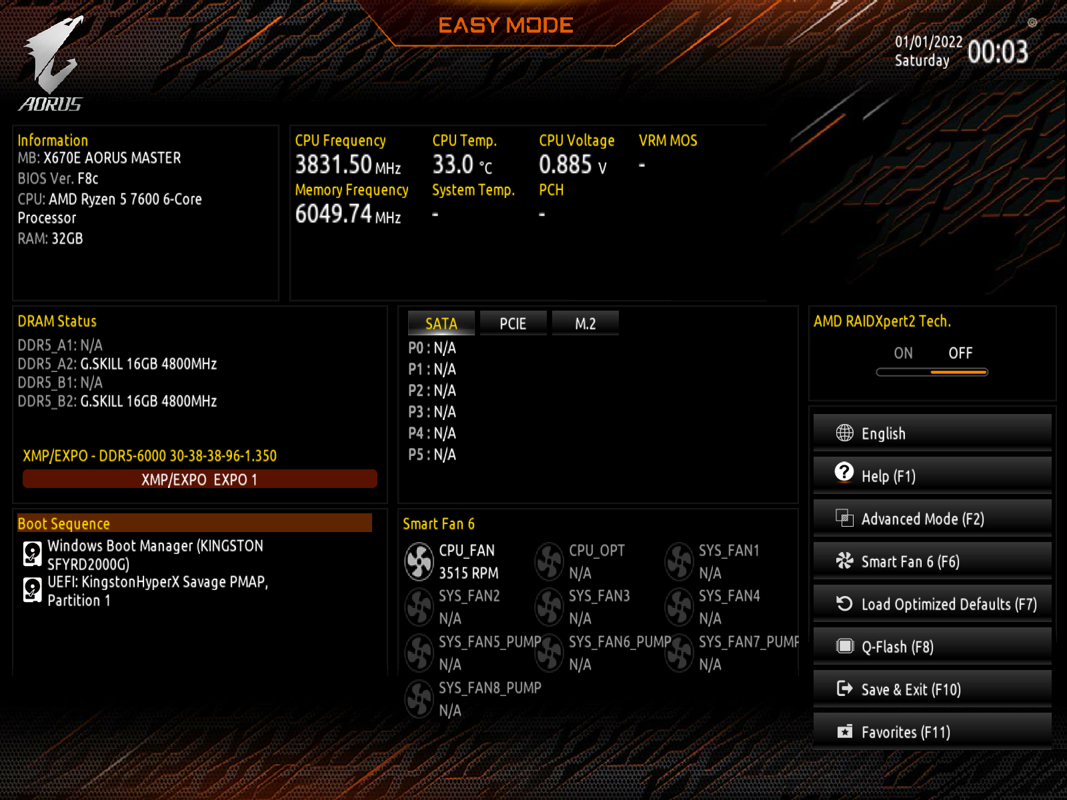Click the Boot Sequence header
The width and height of the screenshot is (1067, 800).
point(194,523)
